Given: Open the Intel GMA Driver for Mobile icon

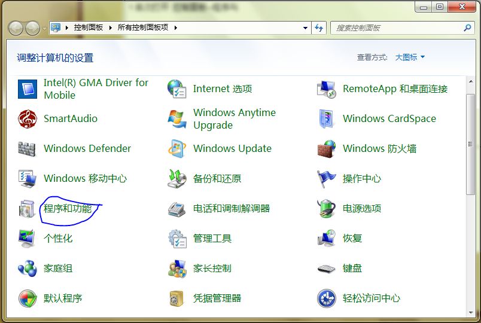Looking at the screenshot, I should click(x=28, y=89).
